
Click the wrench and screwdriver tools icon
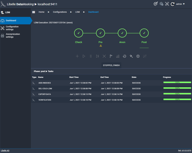(x=167, y=4)
